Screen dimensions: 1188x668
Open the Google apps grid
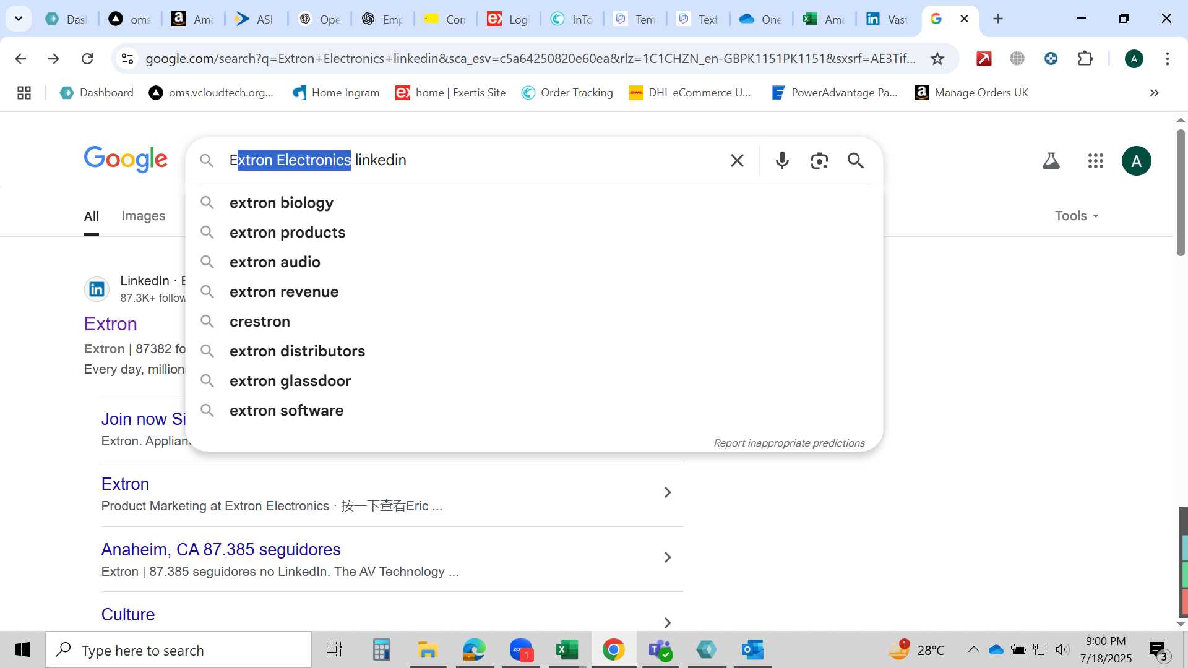pos(1095,161)
